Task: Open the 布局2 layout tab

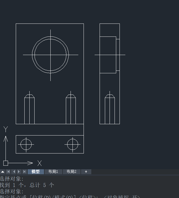Action: click(x=71, y=172)
